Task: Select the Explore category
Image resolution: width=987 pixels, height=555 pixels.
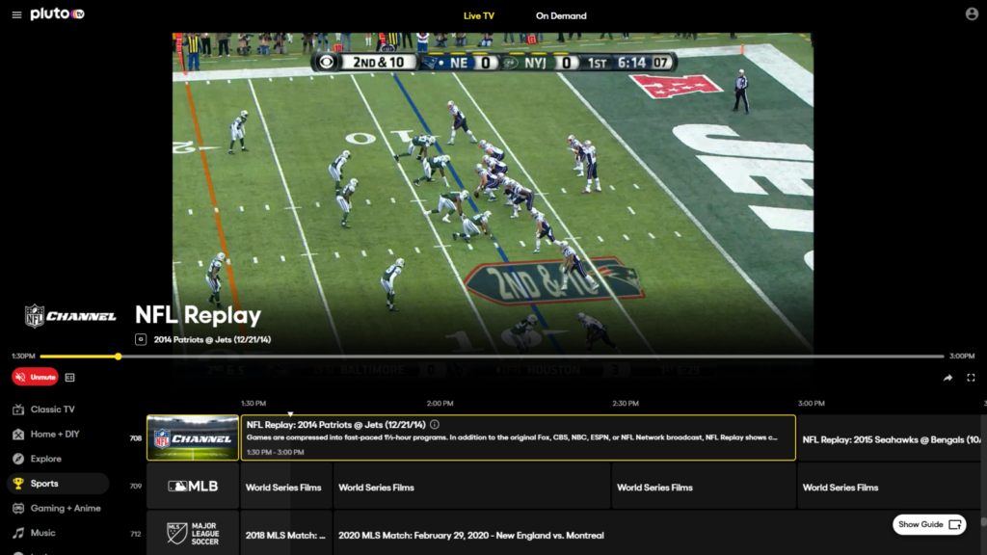Action: pos(58,459)
